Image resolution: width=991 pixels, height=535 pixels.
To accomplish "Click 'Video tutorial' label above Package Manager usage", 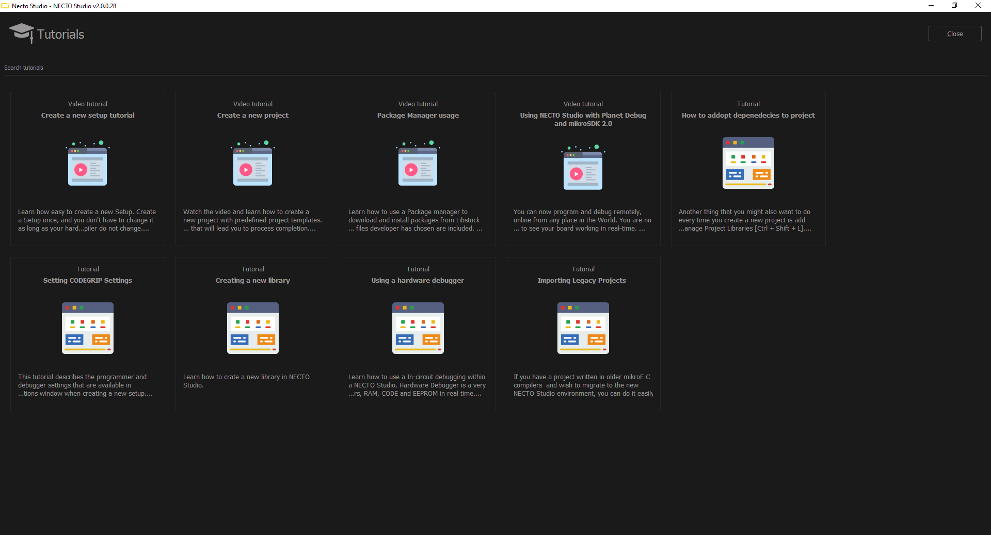I will click(418, 104).
